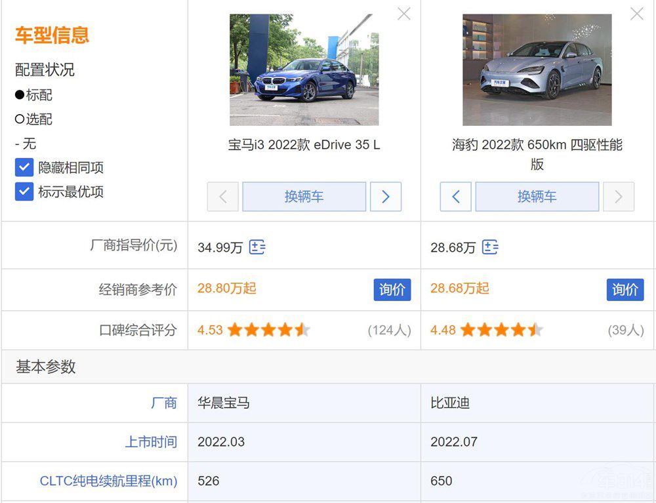The width and height of the screenshot is (656, 503).
Task: Click next arrow under BMW i3
Action: click(x=386, y=197)
